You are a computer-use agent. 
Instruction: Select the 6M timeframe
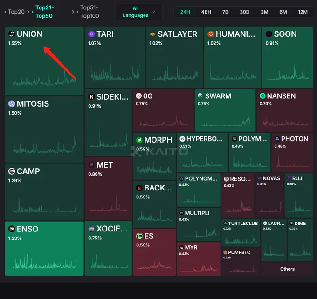click(x=283, y=12)
